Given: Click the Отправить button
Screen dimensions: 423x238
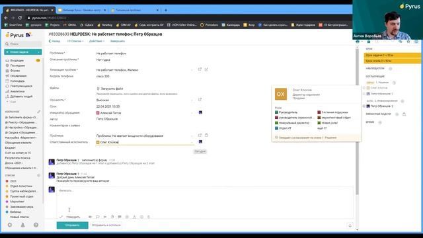Looking at the screenshot, I should click(72, 225).
